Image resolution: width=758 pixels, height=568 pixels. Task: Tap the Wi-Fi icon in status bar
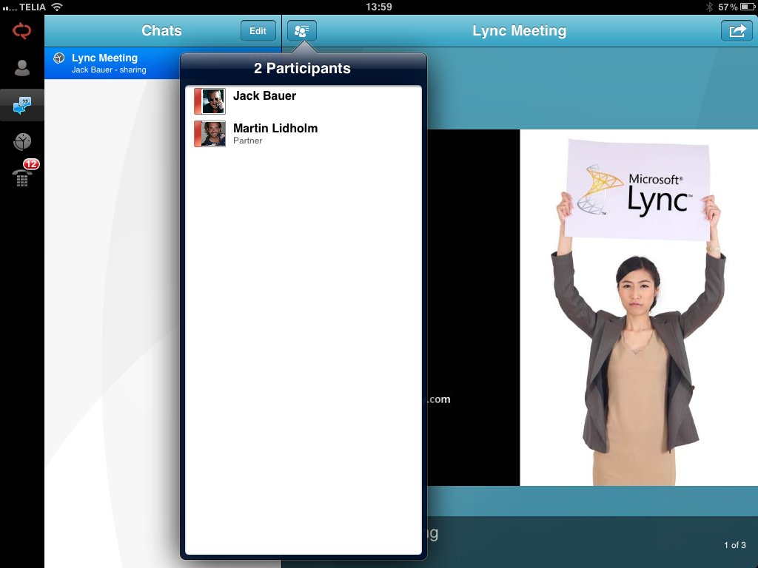click(x=57, y=7)
